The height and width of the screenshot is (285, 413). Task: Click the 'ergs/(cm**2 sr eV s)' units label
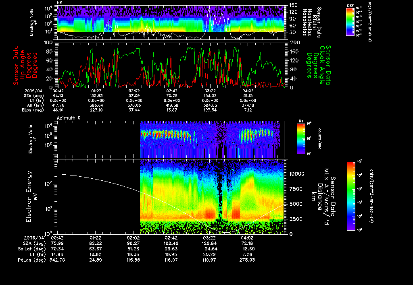[x=369, y=21]
